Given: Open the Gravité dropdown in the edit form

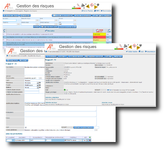Looking at the screenshot, I should click(x=38, y=85).
